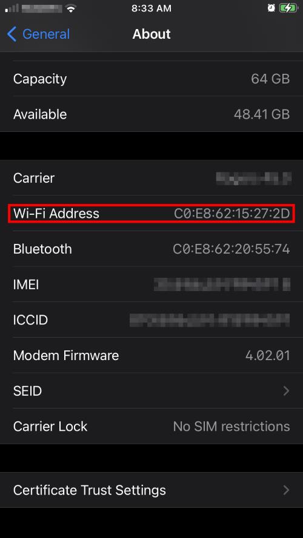Tap the Modem Firmware row
303x538 pixels.
(x=151, y=355)
